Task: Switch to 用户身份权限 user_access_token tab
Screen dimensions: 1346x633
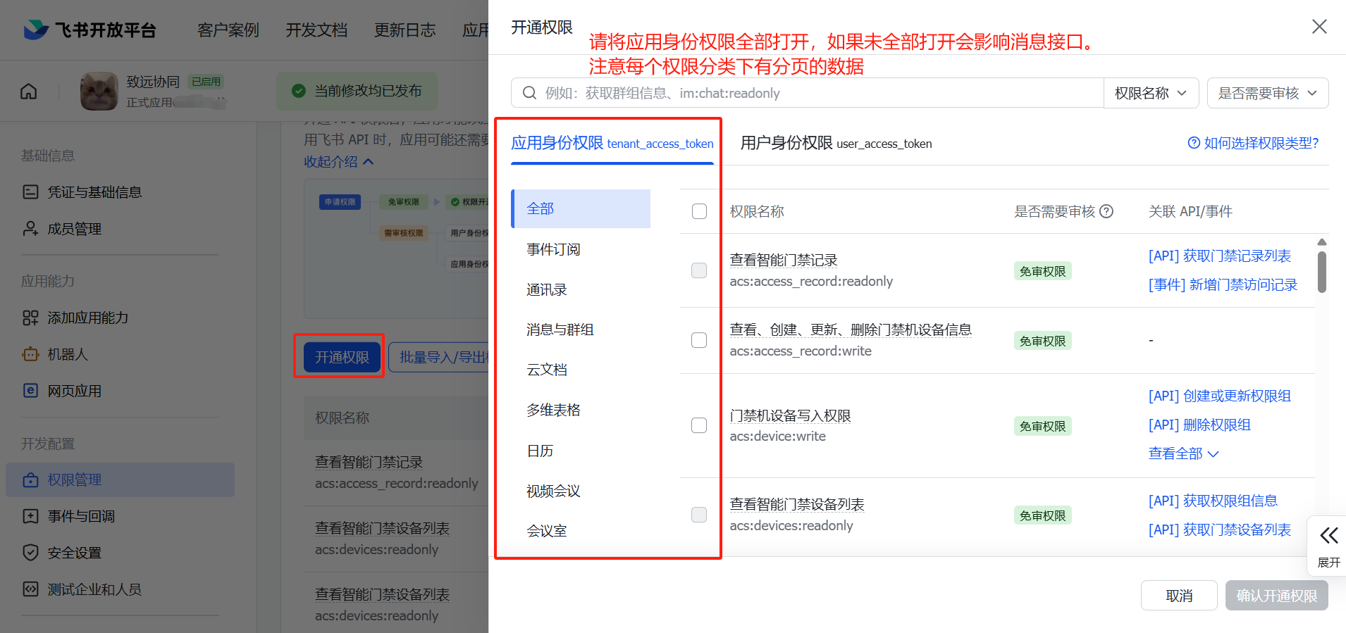Action: point(836,144)
